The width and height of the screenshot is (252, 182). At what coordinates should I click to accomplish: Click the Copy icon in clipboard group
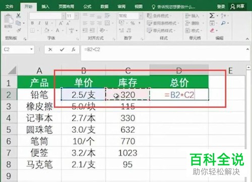coord(18,23)
